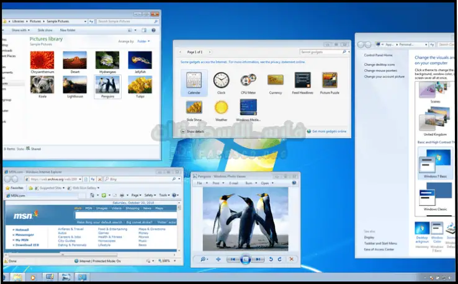Start slide show in Photo Viewer
Viewport: 458px width, 284px height.
pos(245,259)
